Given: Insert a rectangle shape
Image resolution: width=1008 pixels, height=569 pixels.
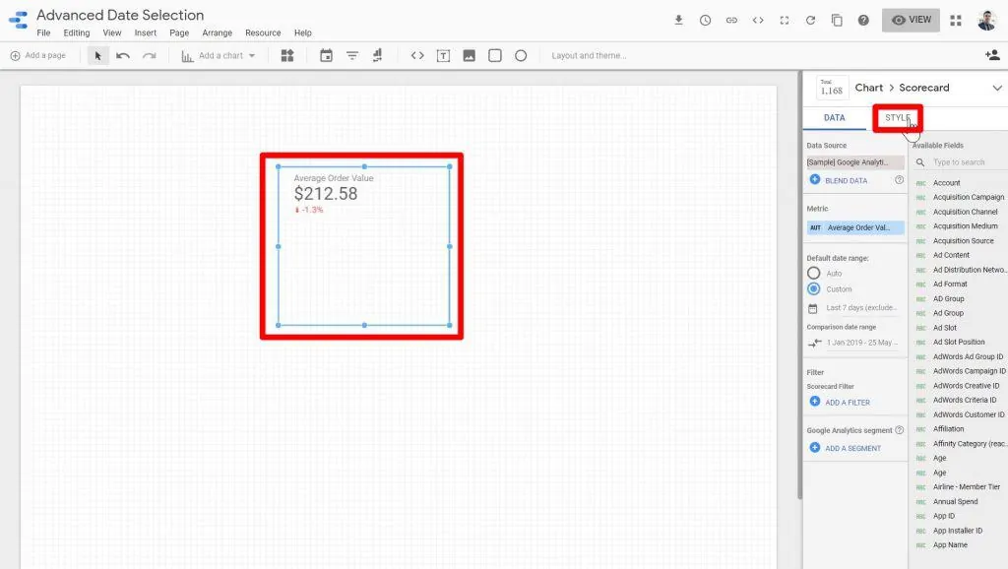Looking at the screenshot, I should (x=494, y=56).
